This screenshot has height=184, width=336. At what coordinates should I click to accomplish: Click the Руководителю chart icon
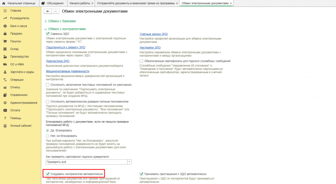[x=5, y=18]
